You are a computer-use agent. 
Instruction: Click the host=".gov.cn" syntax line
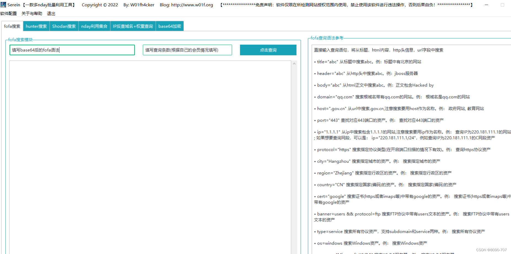pyautogui.click(x=399, y=109)
